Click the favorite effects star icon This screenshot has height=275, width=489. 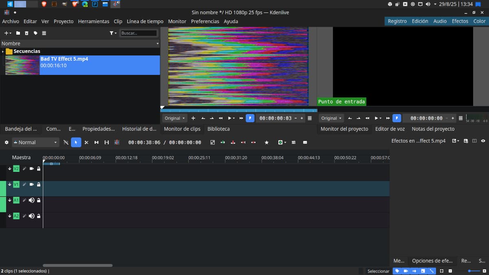(267, 142)
